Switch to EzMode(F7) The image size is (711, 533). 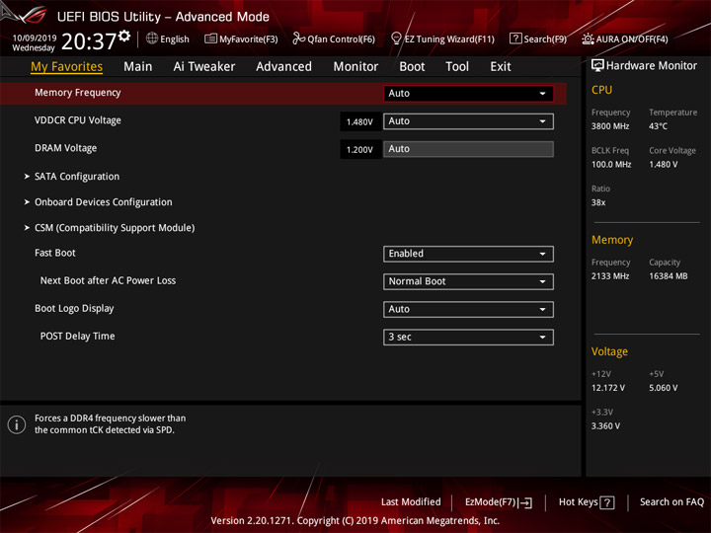[x=499, y=502]
